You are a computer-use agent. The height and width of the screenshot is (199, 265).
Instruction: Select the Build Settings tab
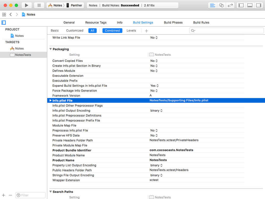pos(143,23)
